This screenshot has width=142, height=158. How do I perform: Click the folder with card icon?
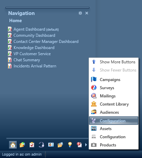coord(60,145)
